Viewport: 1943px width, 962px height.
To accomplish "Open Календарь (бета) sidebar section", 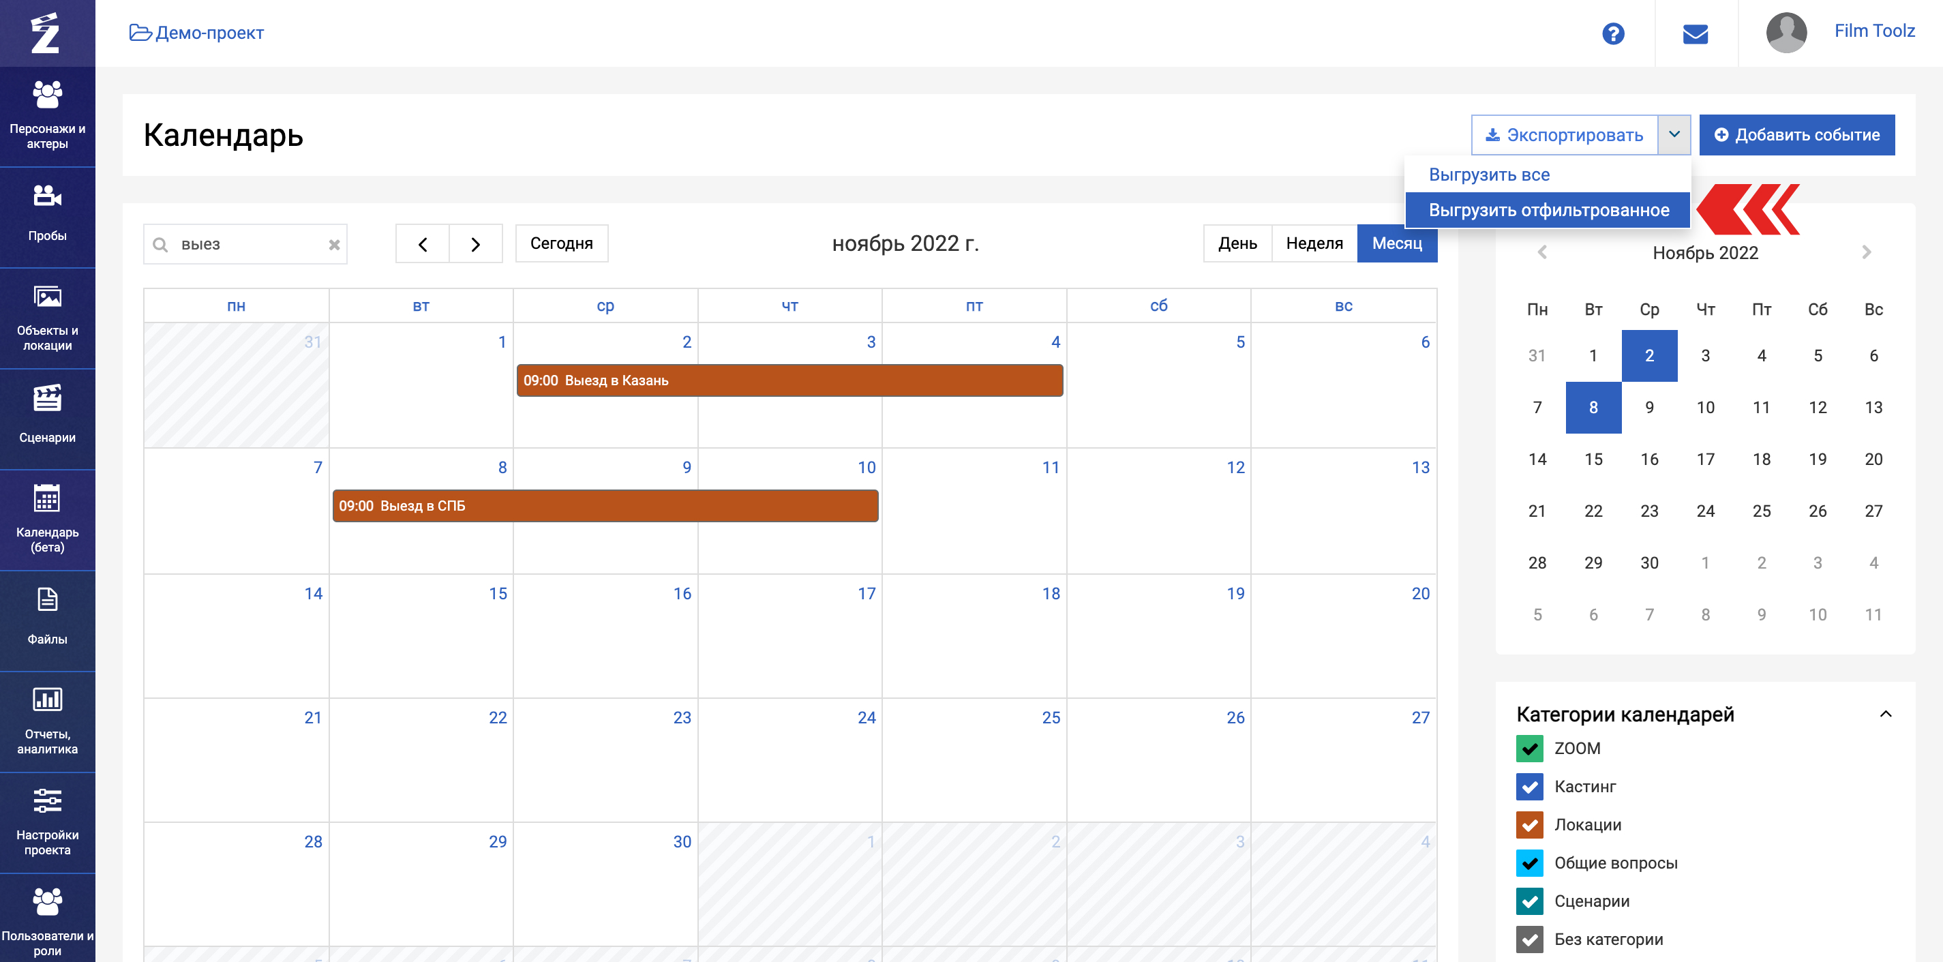I will pyautogui.click(x=48, y=520).
